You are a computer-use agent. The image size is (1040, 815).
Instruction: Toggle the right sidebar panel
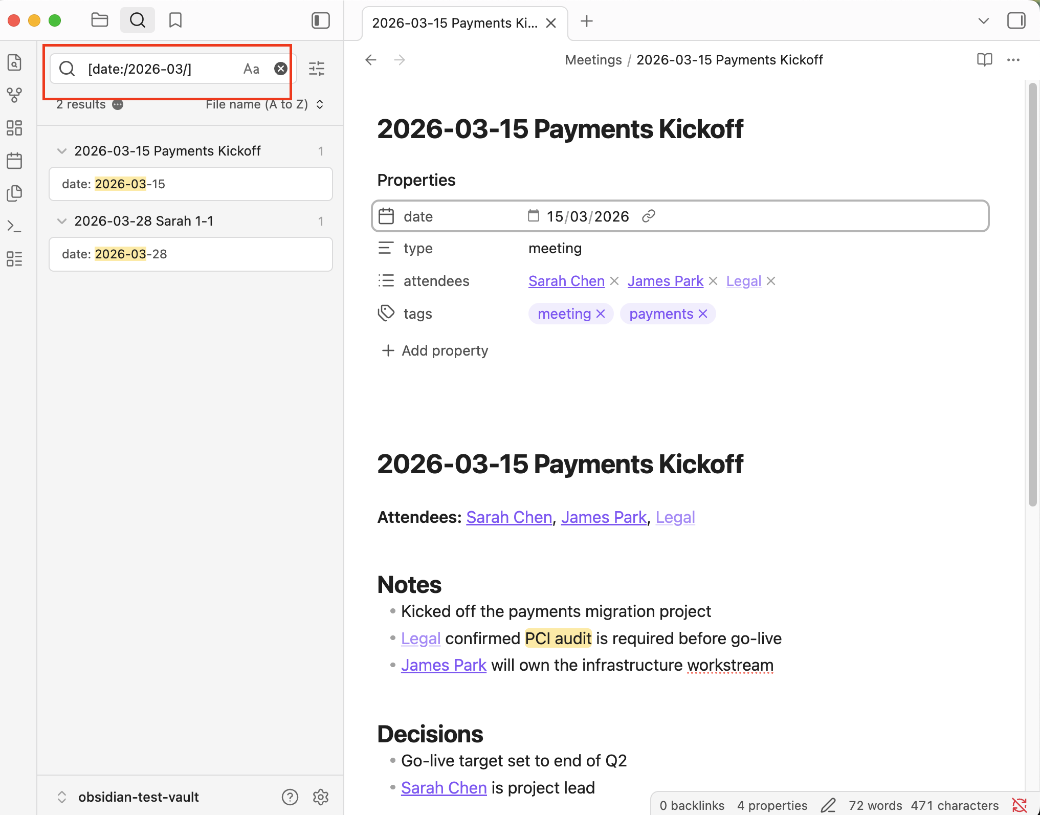1016,21
